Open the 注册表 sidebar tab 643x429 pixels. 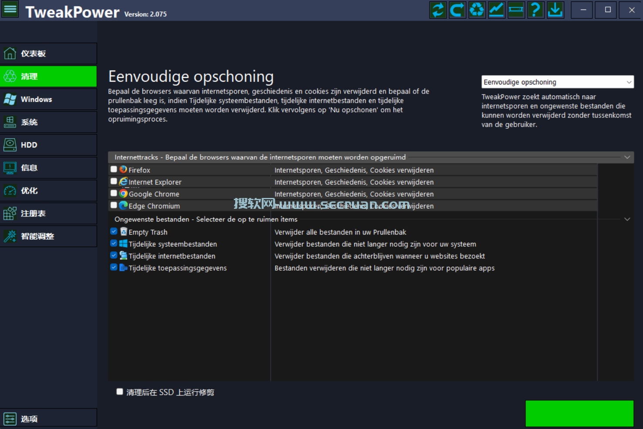pyautogui.click(x=48, y=214)
